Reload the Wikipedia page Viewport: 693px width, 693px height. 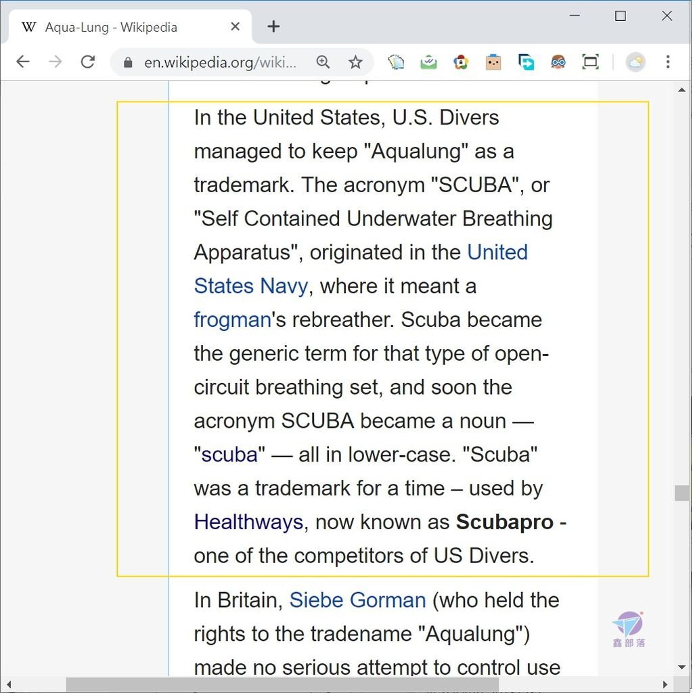coord(88,62)
